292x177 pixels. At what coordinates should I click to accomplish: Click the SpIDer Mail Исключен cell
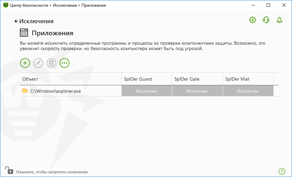(x=248, y=91)
